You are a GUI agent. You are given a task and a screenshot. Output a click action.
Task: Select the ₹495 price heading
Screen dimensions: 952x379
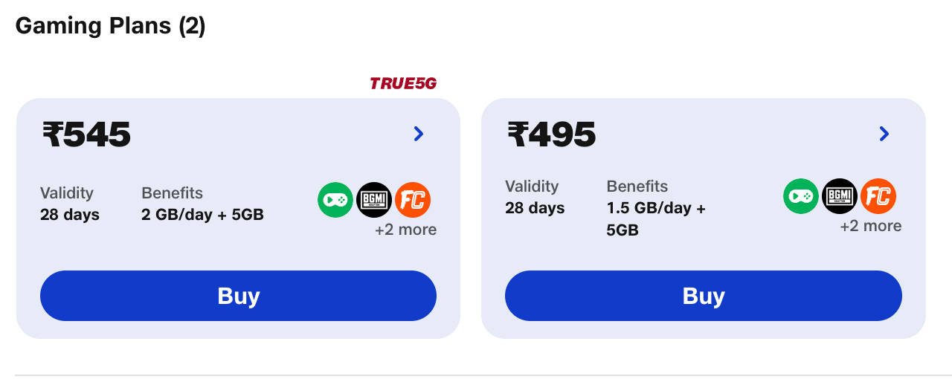tap(551, 135)
